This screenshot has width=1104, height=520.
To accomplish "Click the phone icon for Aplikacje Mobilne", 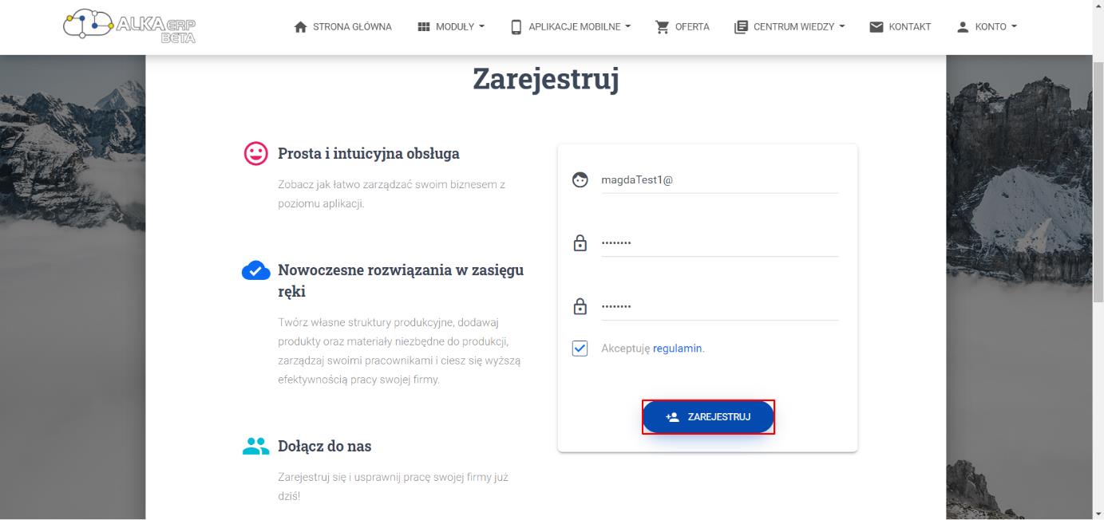I will 516,27.
